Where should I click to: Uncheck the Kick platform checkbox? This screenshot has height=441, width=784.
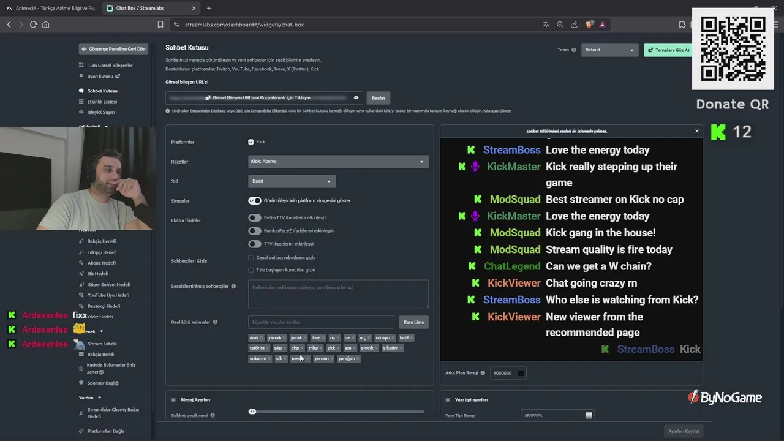coord(251,141)
